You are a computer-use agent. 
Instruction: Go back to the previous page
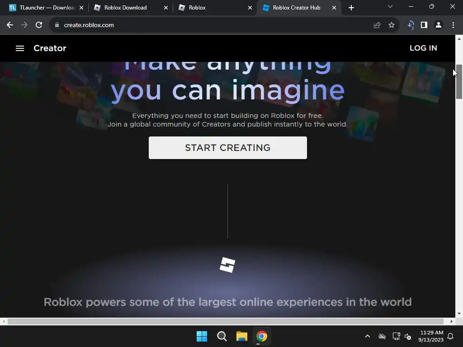point(10,25)
